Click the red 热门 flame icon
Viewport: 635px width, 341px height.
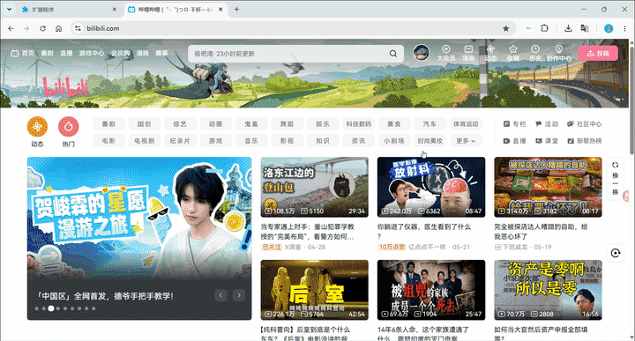69,127
